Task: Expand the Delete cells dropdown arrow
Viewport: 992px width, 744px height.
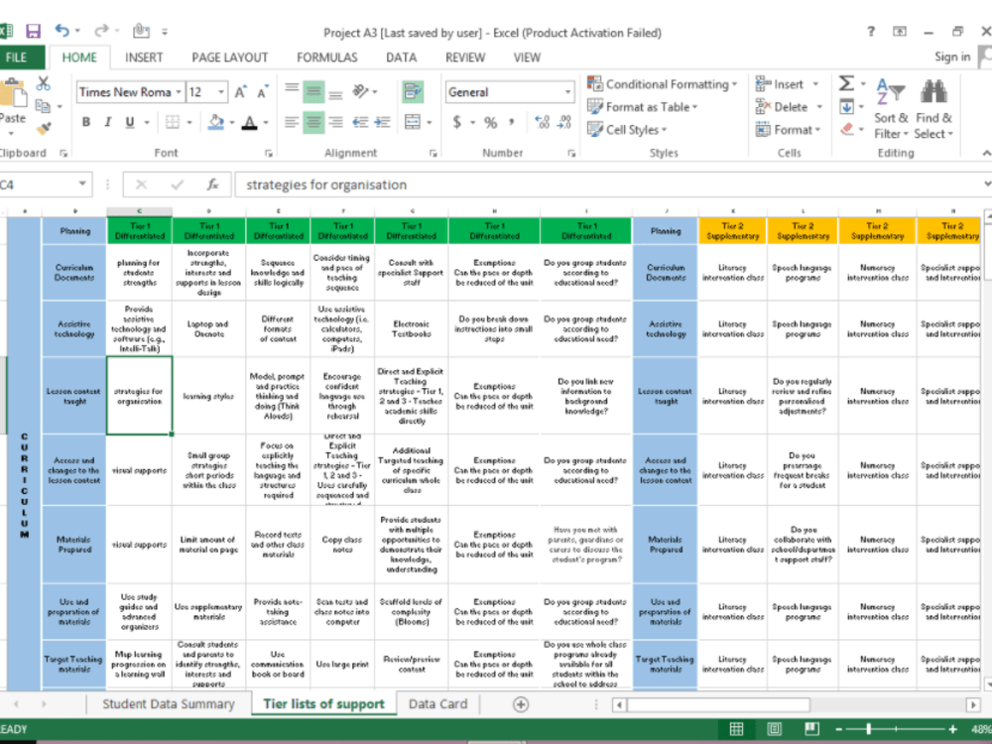Action: [819, 107]
